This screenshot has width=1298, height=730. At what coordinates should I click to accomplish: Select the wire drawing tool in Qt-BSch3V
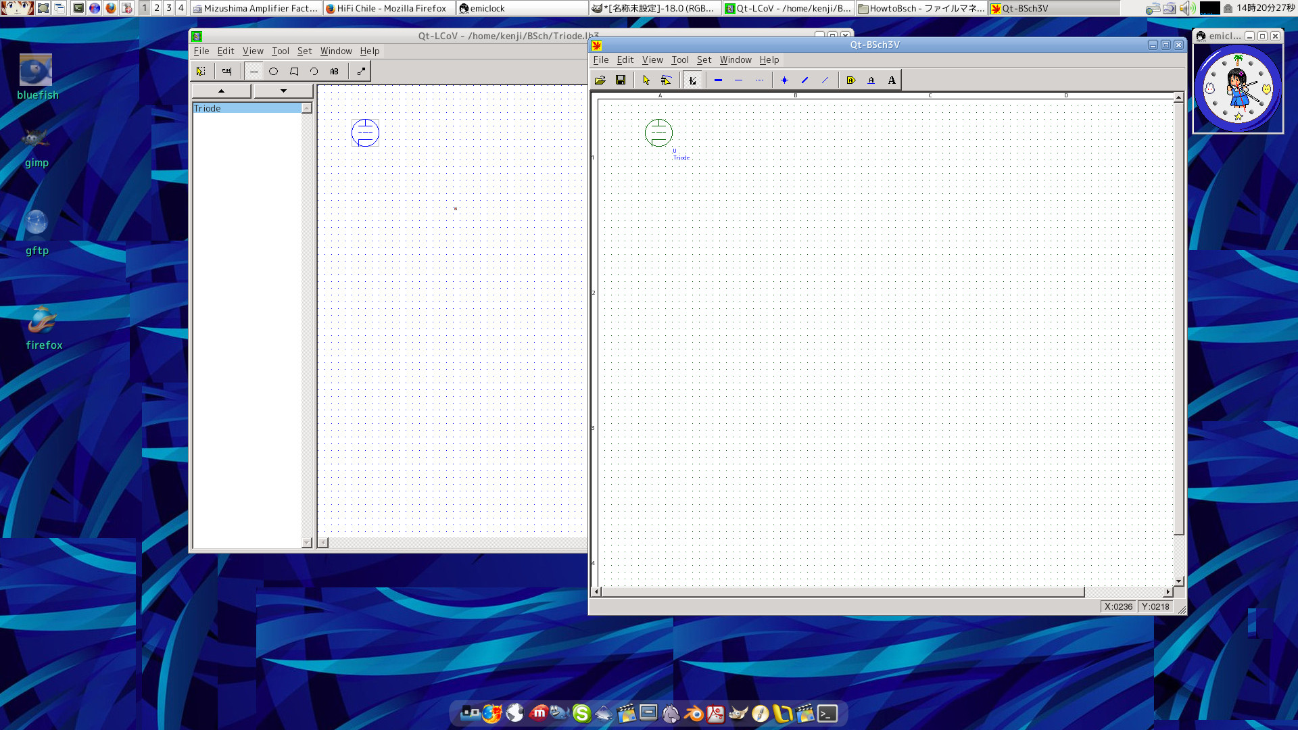click(692, 80)
